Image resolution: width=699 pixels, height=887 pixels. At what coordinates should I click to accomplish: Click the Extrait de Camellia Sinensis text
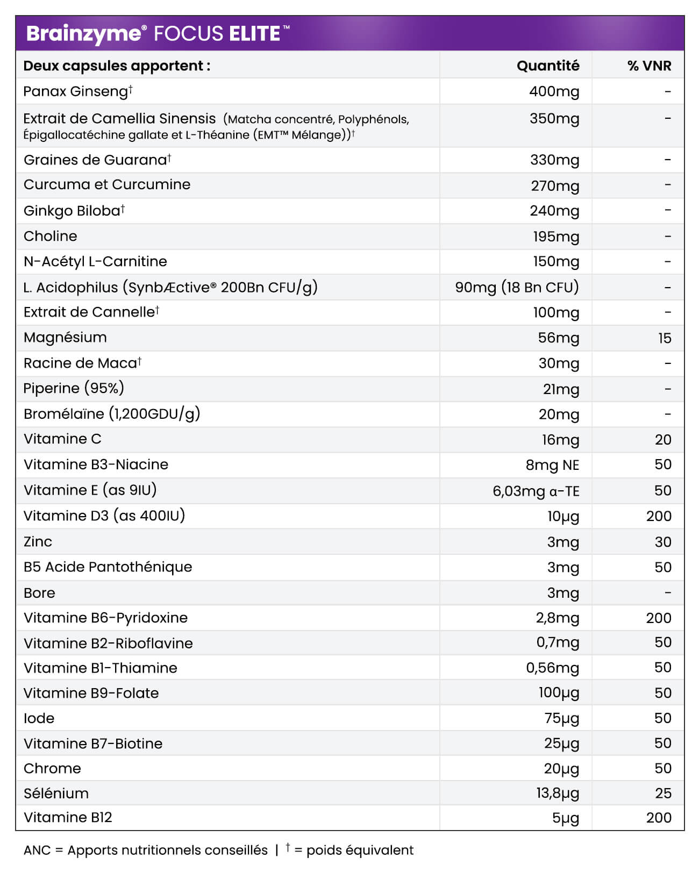pyautogui.click(x=119, y=119)
